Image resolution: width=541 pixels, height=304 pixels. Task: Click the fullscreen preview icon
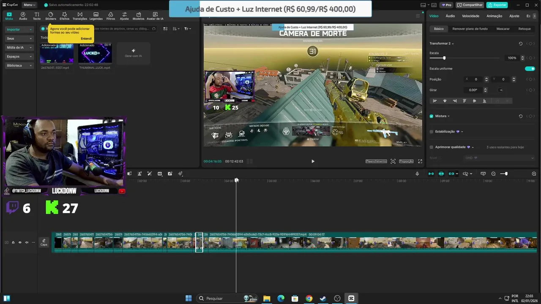click(420, 161)
